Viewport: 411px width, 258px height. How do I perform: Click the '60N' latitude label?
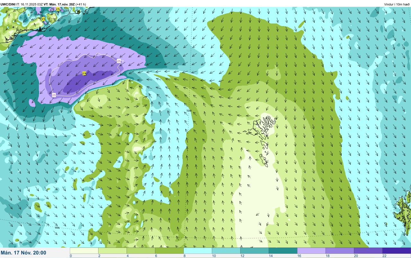coord(57,227)
